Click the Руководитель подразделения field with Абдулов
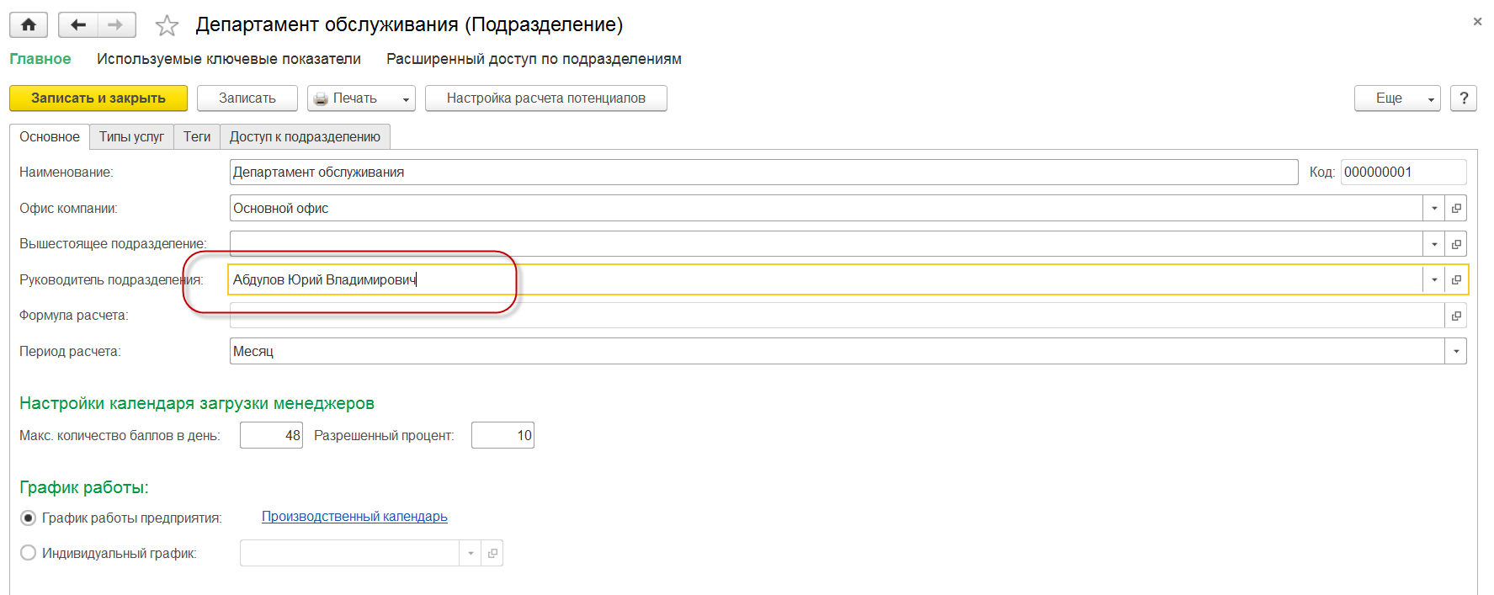1494x595 pixels. 827,279
